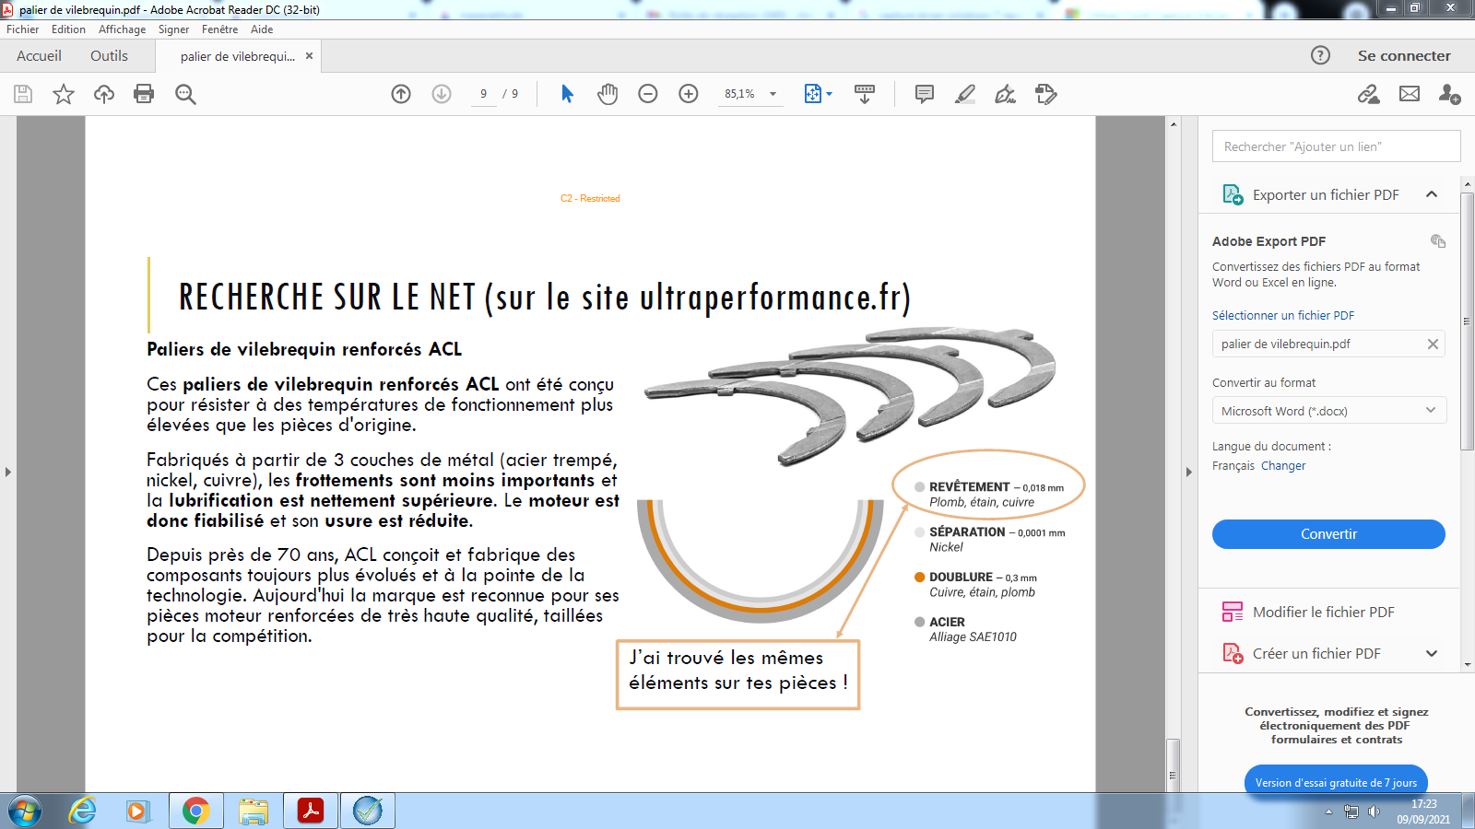Click the Rechercher search field
Screen dimensions: 1475x829
click(1335, 146)
